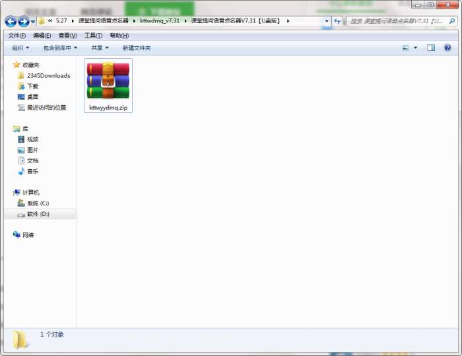Click the 1 个对象 status text
This screenshot has width=462, height=356.
pyautogui.click(x=52, y=334)
